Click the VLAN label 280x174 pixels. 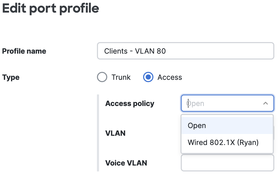115,133
